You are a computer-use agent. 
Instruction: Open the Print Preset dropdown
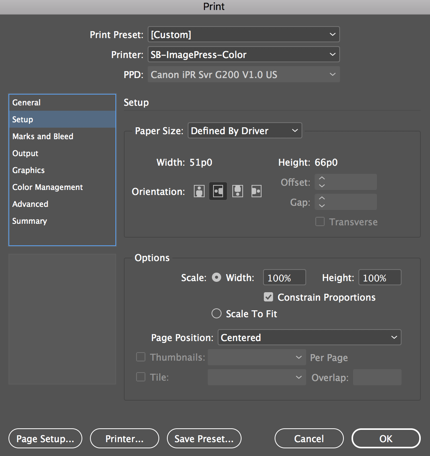click(243, 34)
